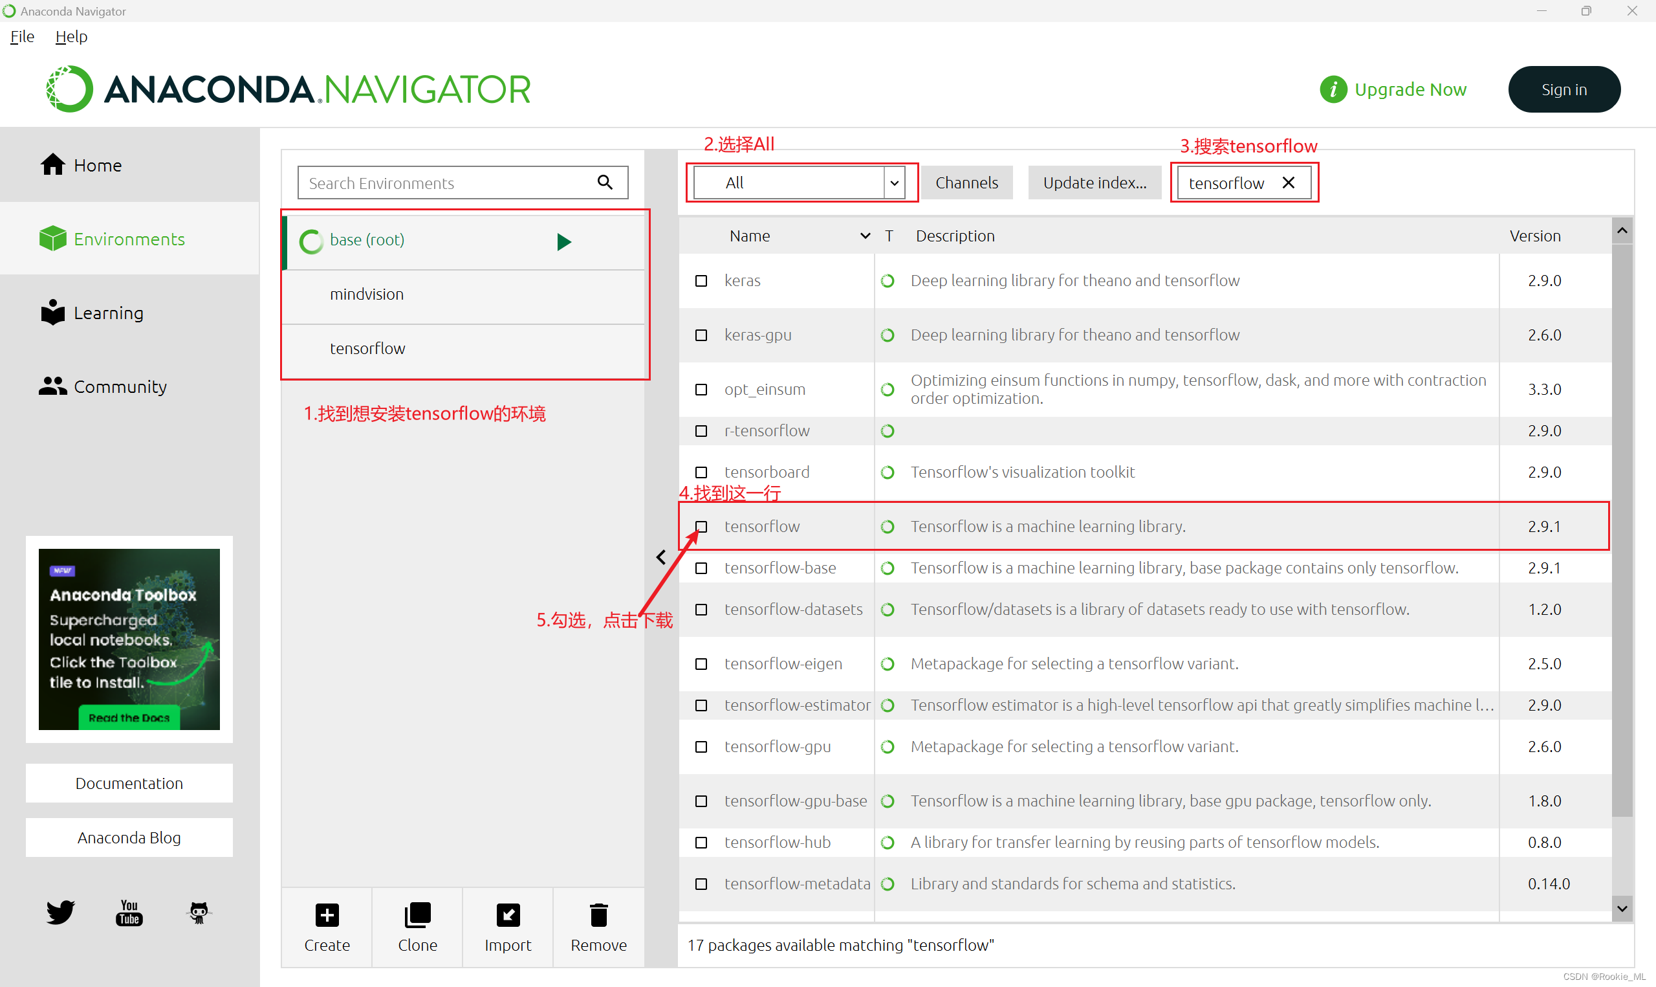The image size is (1656, 987).
Task: Run base (root) with green play arrow
Action: (564, 241)
